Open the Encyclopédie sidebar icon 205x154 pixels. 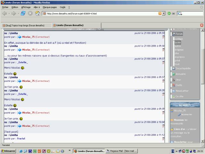(173, 68)
